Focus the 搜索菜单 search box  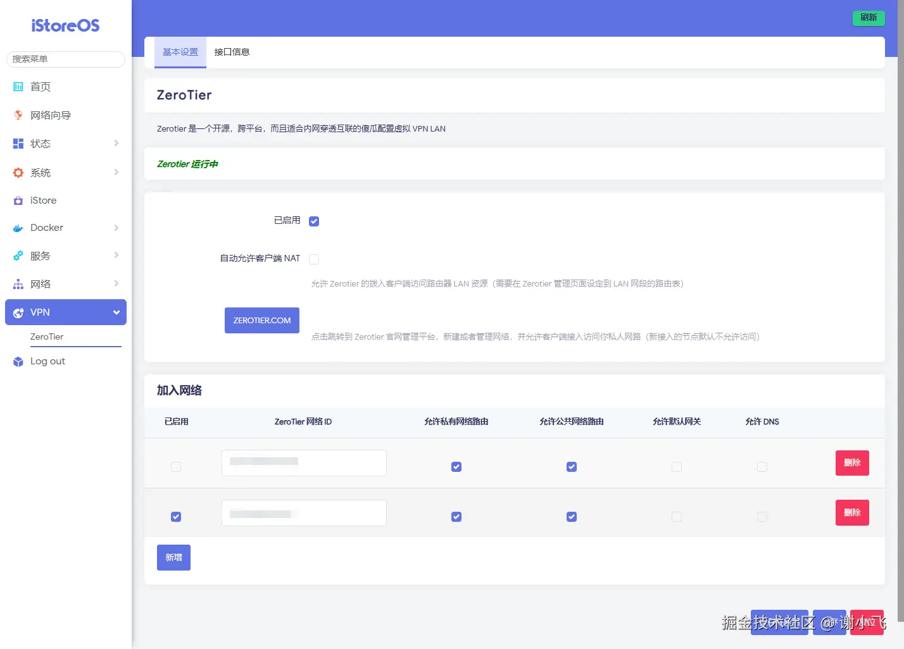click(x=66, y=59)
